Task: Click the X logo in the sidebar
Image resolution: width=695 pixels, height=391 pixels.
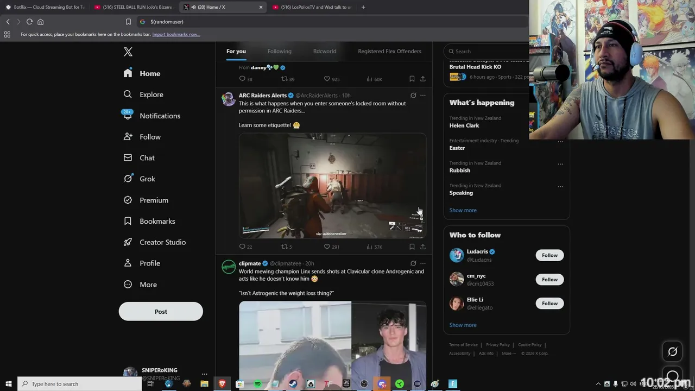Action: coord(128,52)
